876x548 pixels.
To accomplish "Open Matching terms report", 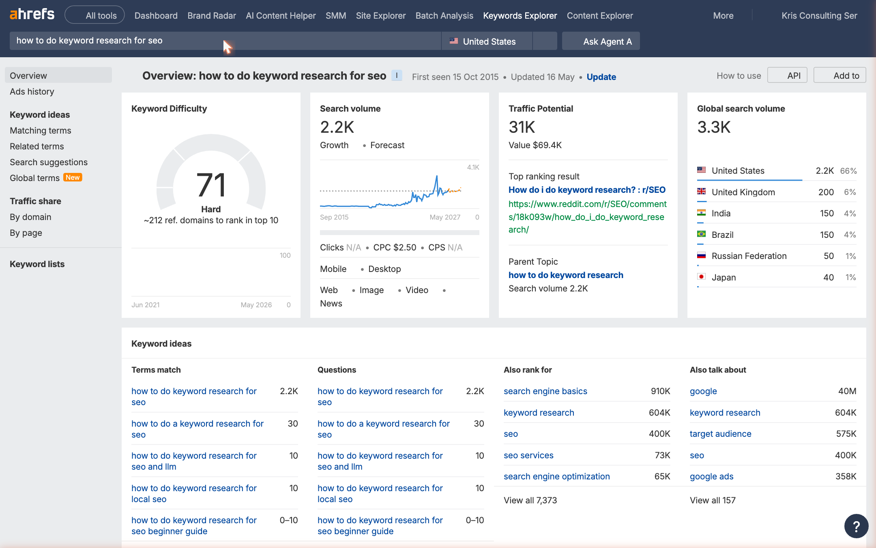I will tap(41, 130).
